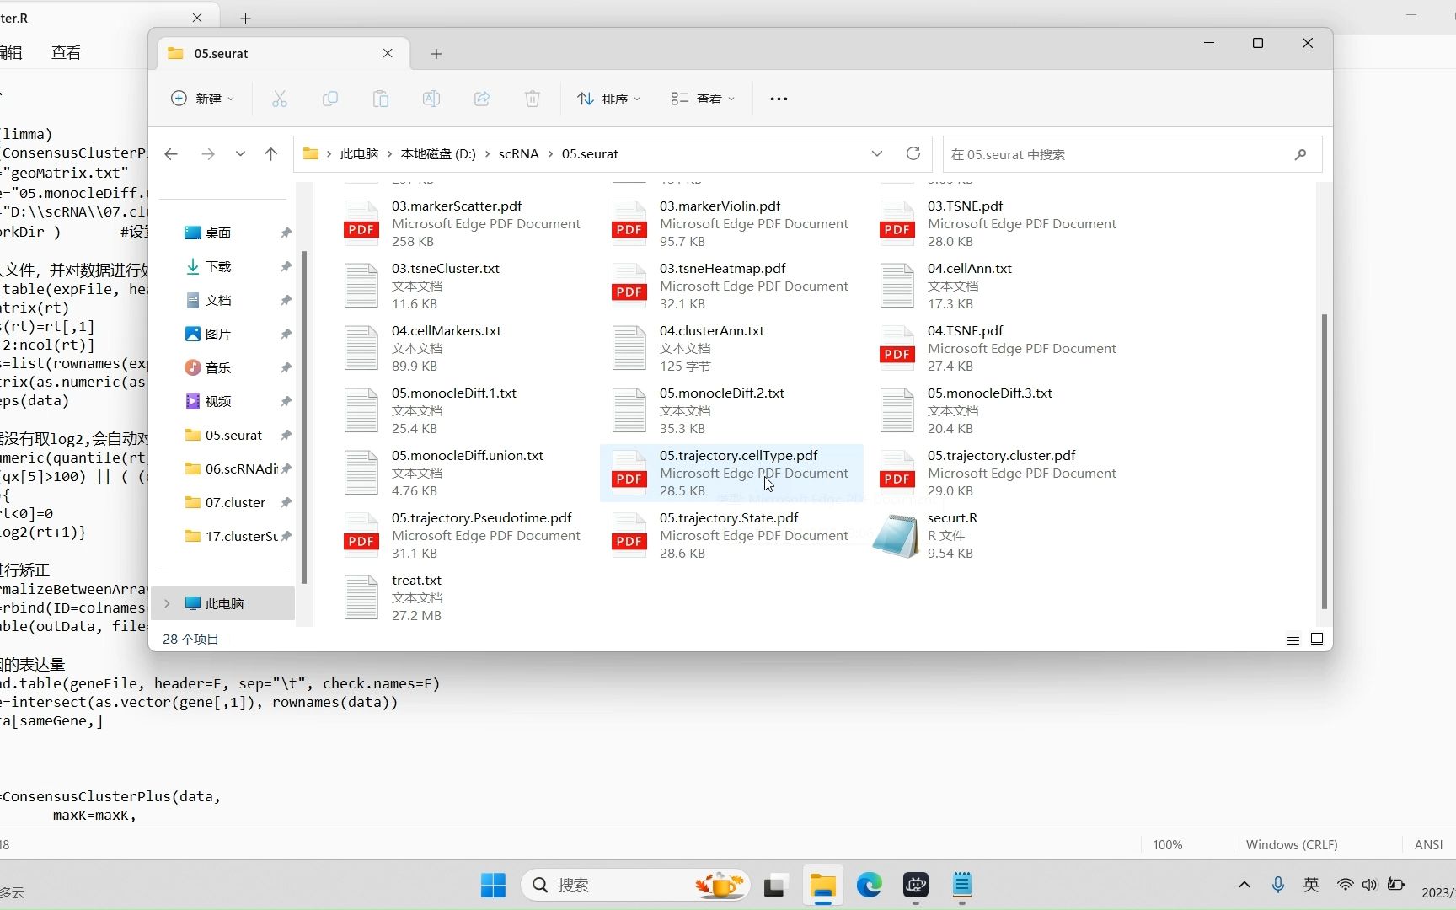The image size is (1456, 910).
Task: Refresh the 05.seurat folder view
Action: click(x=913, y=153)
